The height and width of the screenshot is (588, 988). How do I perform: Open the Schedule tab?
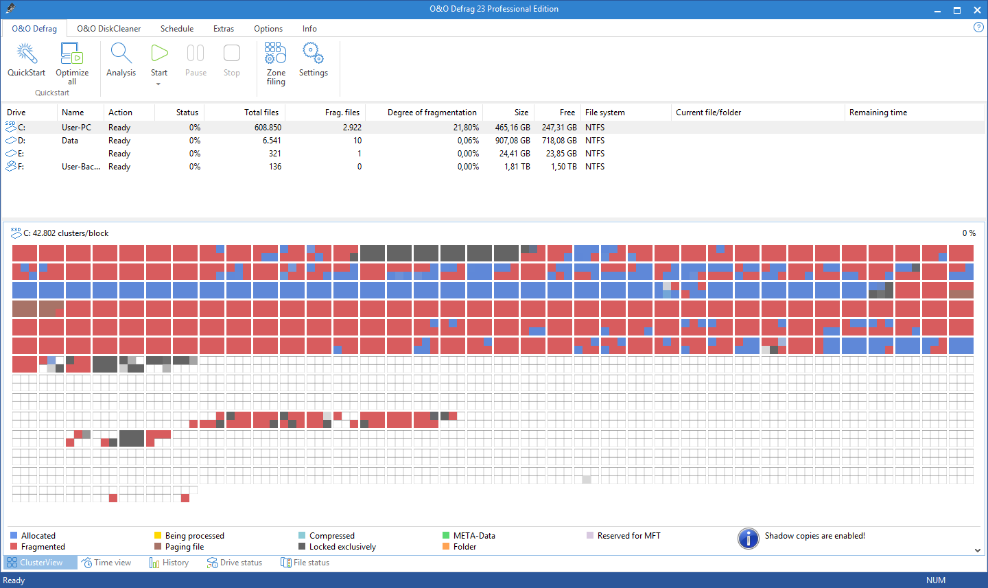176,29
